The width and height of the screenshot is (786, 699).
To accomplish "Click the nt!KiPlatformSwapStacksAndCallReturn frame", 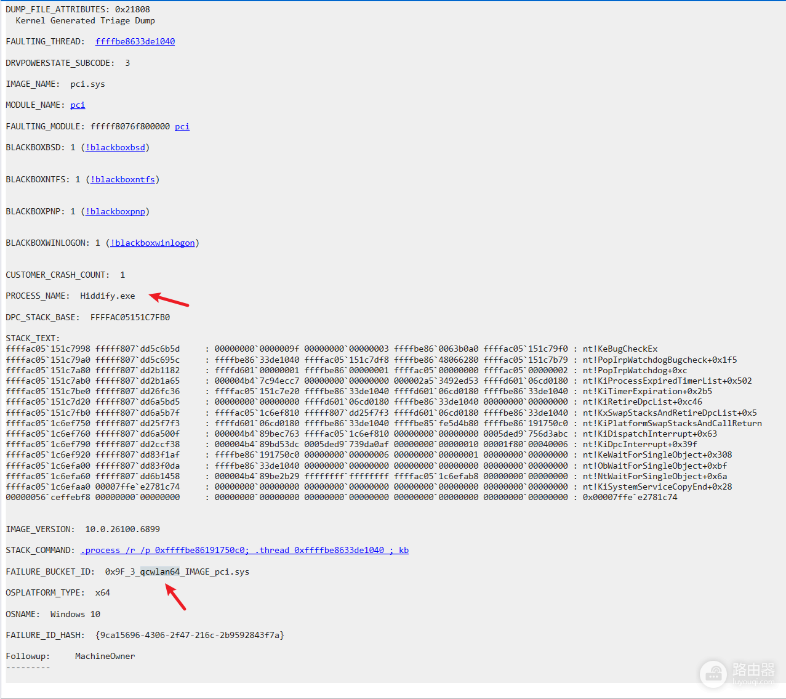I will (x=672, y=423).
